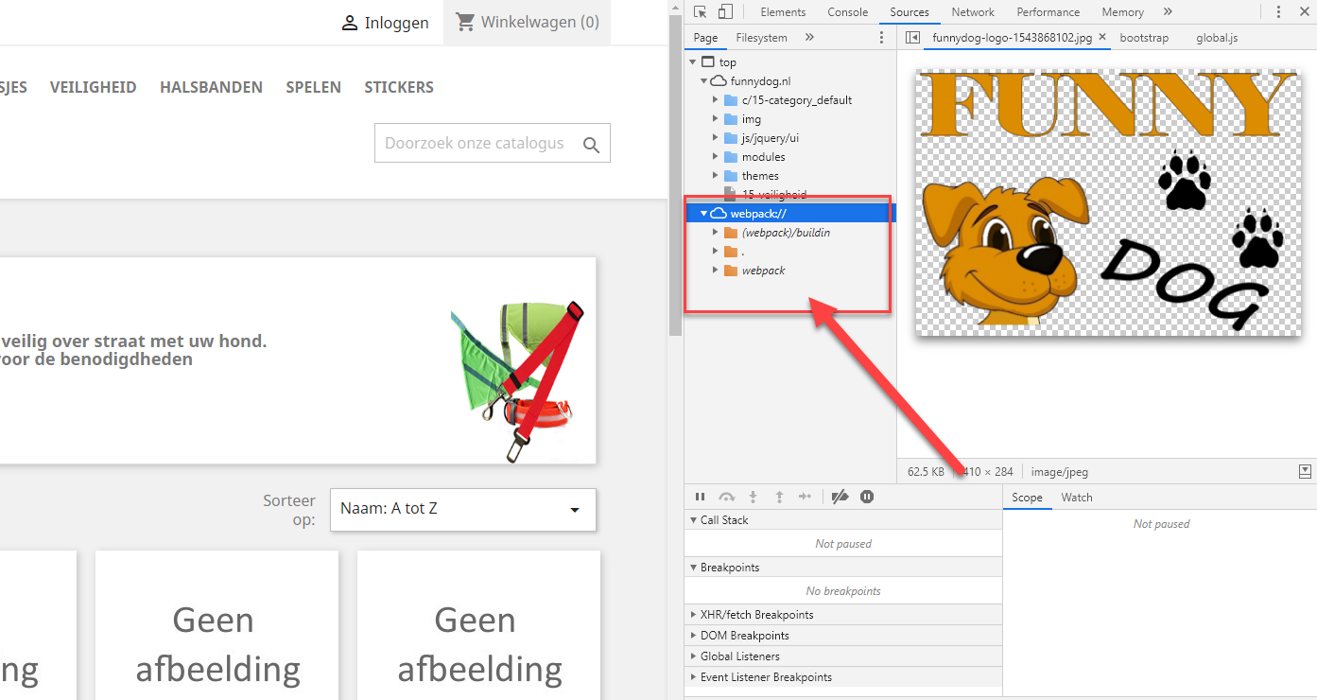The height and width of the screenshot is (700, 1317).
Task: Deactivate all breakpoints
Action: (840, 497)
